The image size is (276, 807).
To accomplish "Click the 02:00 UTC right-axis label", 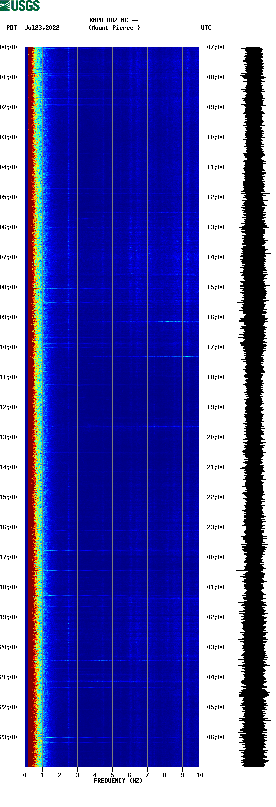I will tap(216, 617).
